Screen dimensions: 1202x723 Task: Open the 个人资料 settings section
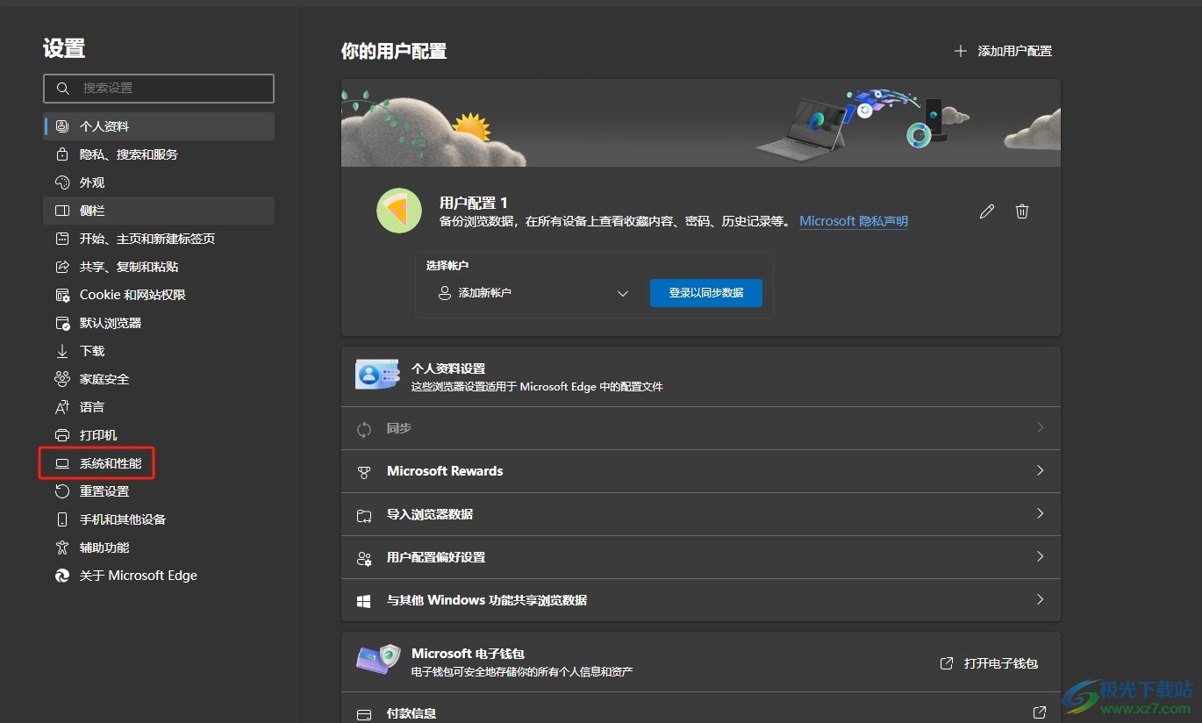(159, 126)
